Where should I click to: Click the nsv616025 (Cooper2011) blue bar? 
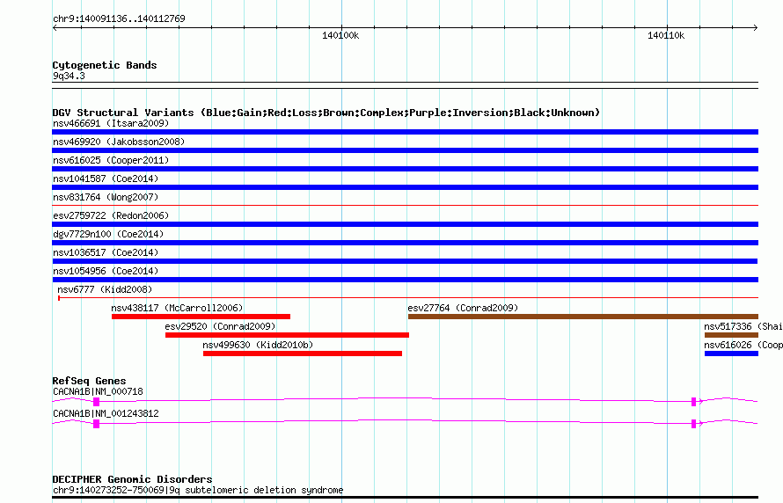pos(405,169)
